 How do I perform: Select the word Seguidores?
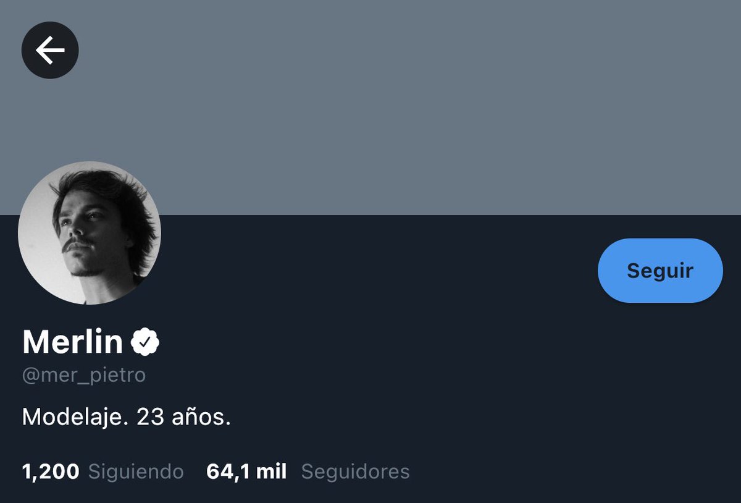355,472
